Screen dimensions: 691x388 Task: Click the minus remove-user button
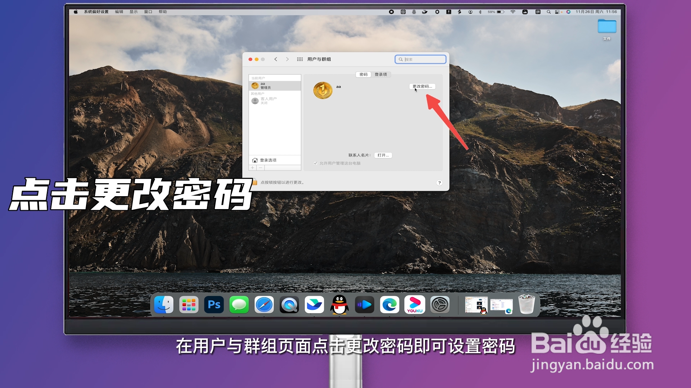click(x=261, y=168)
